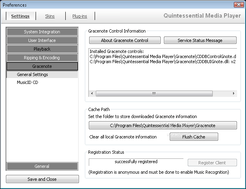This screenshot has height=189, width=246.
Task: Open Service Status Message
Action: [x=200, y=40]
